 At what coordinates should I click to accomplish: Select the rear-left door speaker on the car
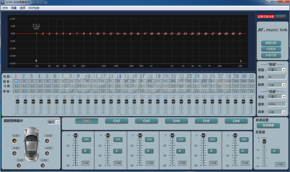[14, 153]
